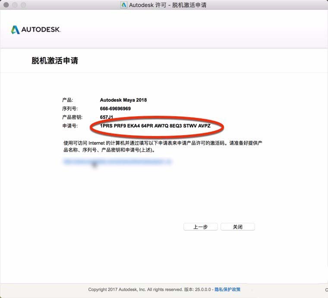Image resolution: width=328 pixels, height=298 pixels.
Task: Click the 序列号 label
Action: [70, 109]
